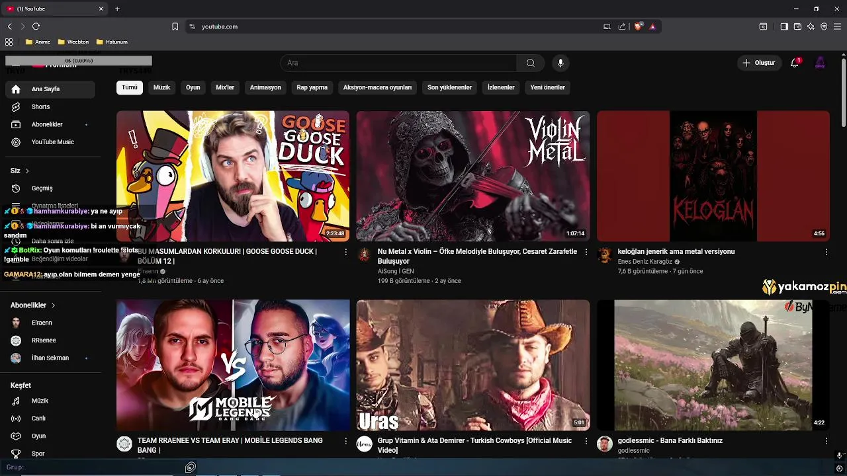The width and height of the screenshot is (847, 476).
Task: Click the share page icon in address bar
Action: pos(622,26)
